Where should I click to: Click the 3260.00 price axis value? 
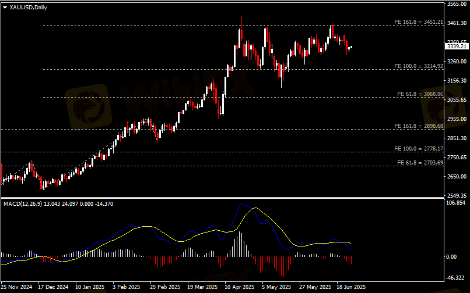coord(457,61)
